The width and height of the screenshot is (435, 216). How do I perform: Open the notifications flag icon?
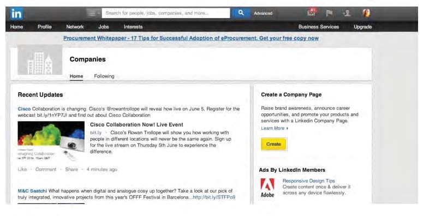(x=329, y=13)
